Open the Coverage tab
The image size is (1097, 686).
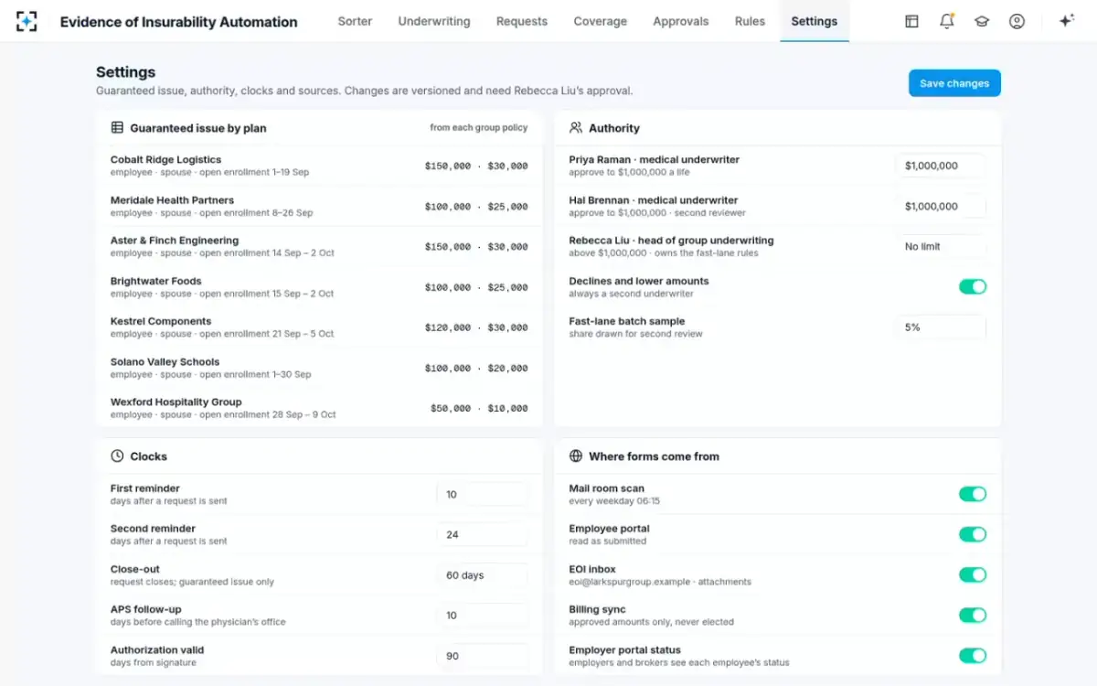tap(601, 21)
